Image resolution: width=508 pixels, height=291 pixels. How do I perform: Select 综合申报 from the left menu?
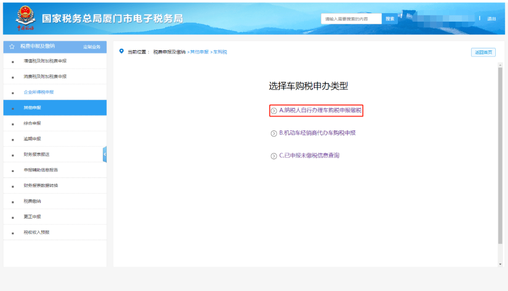[x=32, y=123]
